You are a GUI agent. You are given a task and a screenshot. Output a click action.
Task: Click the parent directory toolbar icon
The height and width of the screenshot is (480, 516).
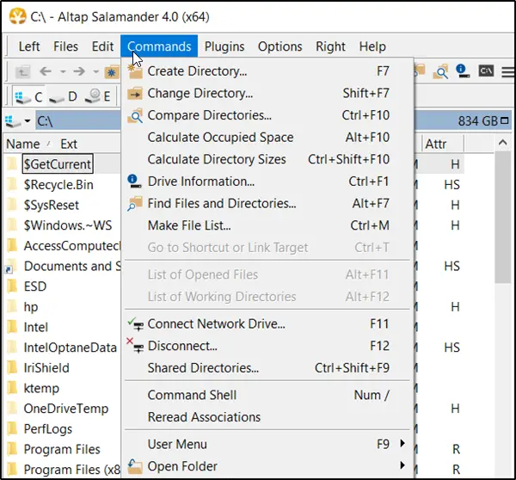(x=22, y=71)
